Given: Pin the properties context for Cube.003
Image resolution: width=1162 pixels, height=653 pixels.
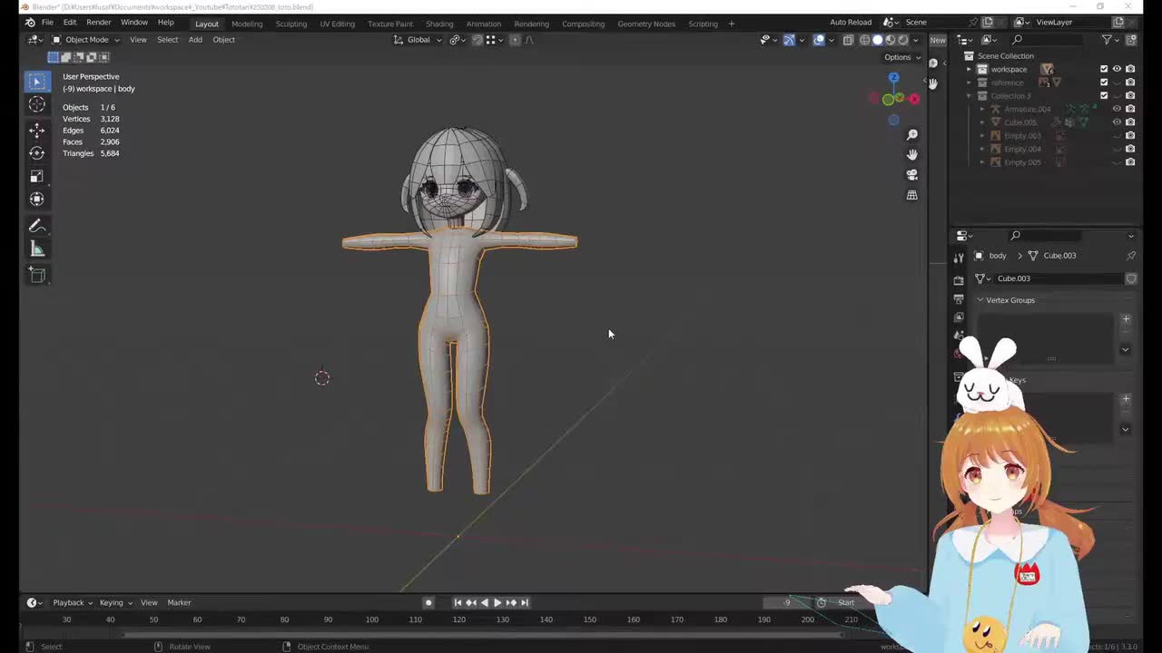Looking at the screenshot, I should (1130, 256).
